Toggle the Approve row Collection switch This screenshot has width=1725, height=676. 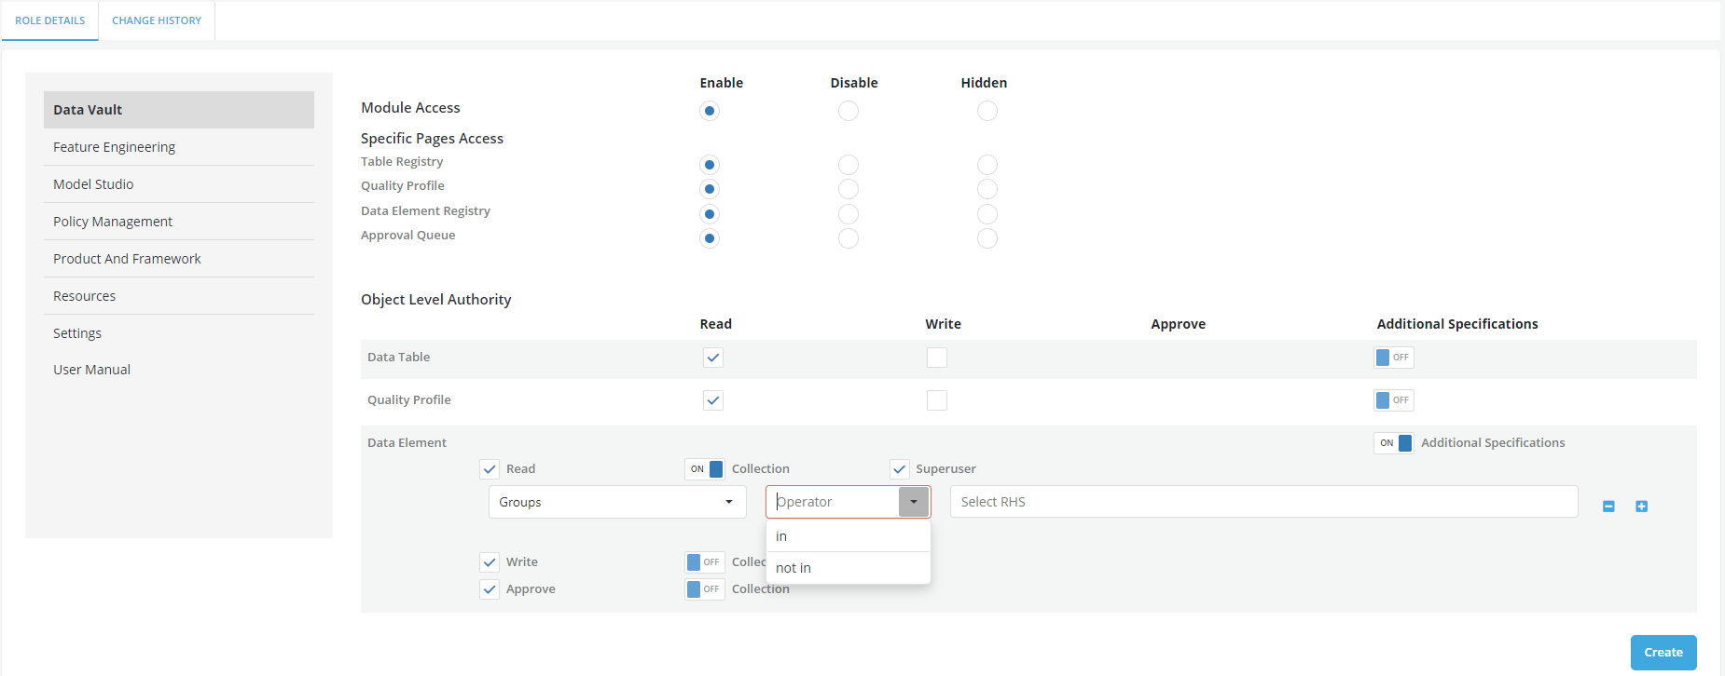pyautogui.click(x=704, y=589)
